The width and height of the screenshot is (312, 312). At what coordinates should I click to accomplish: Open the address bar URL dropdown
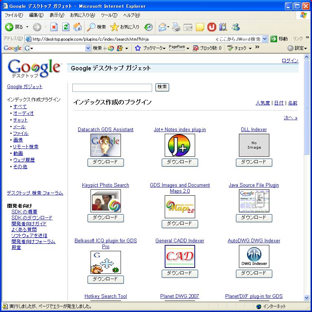click(x=265, y=39)
